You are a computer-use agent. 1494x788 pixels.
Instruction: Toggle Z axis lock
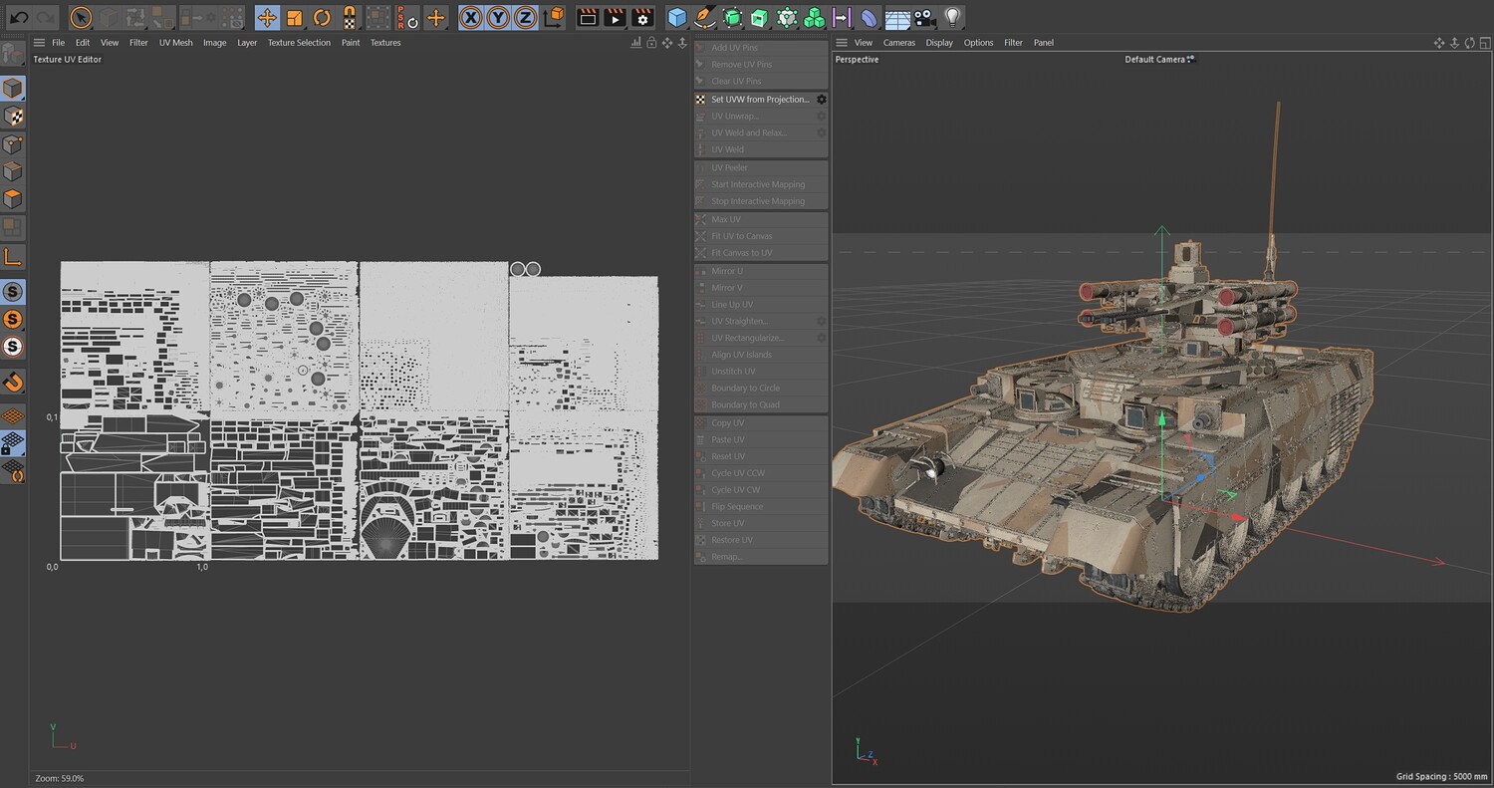tap(525, 17)
